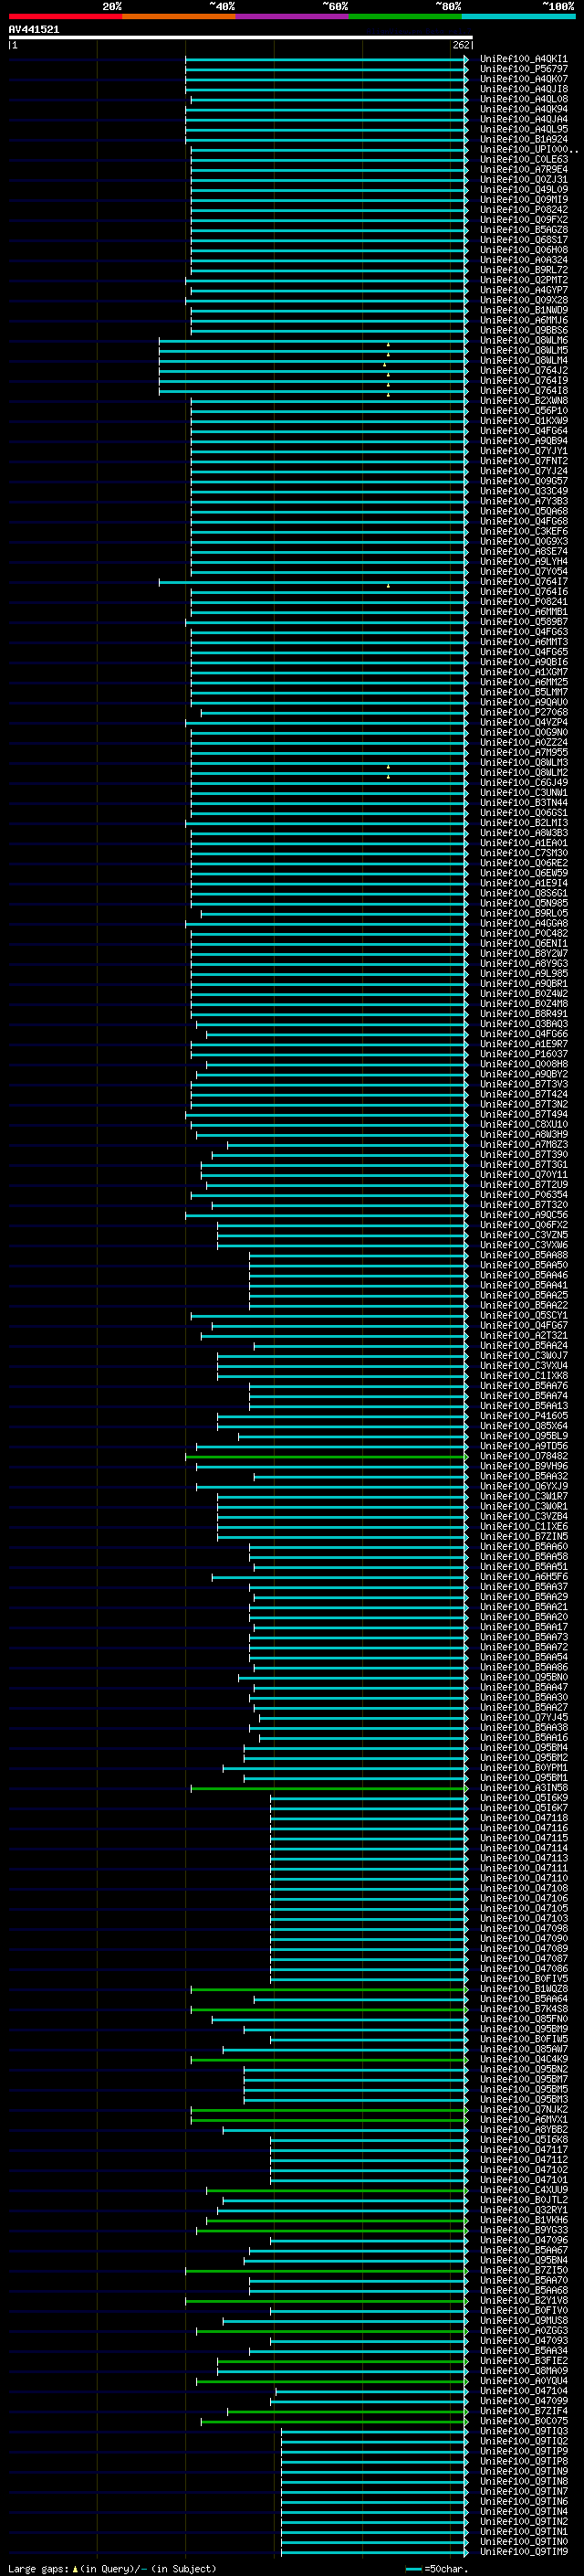Select hit label UniRef100_O78482
Image resolution: width=584 pixels, height=2576 pixels.
coord(524,1456)
